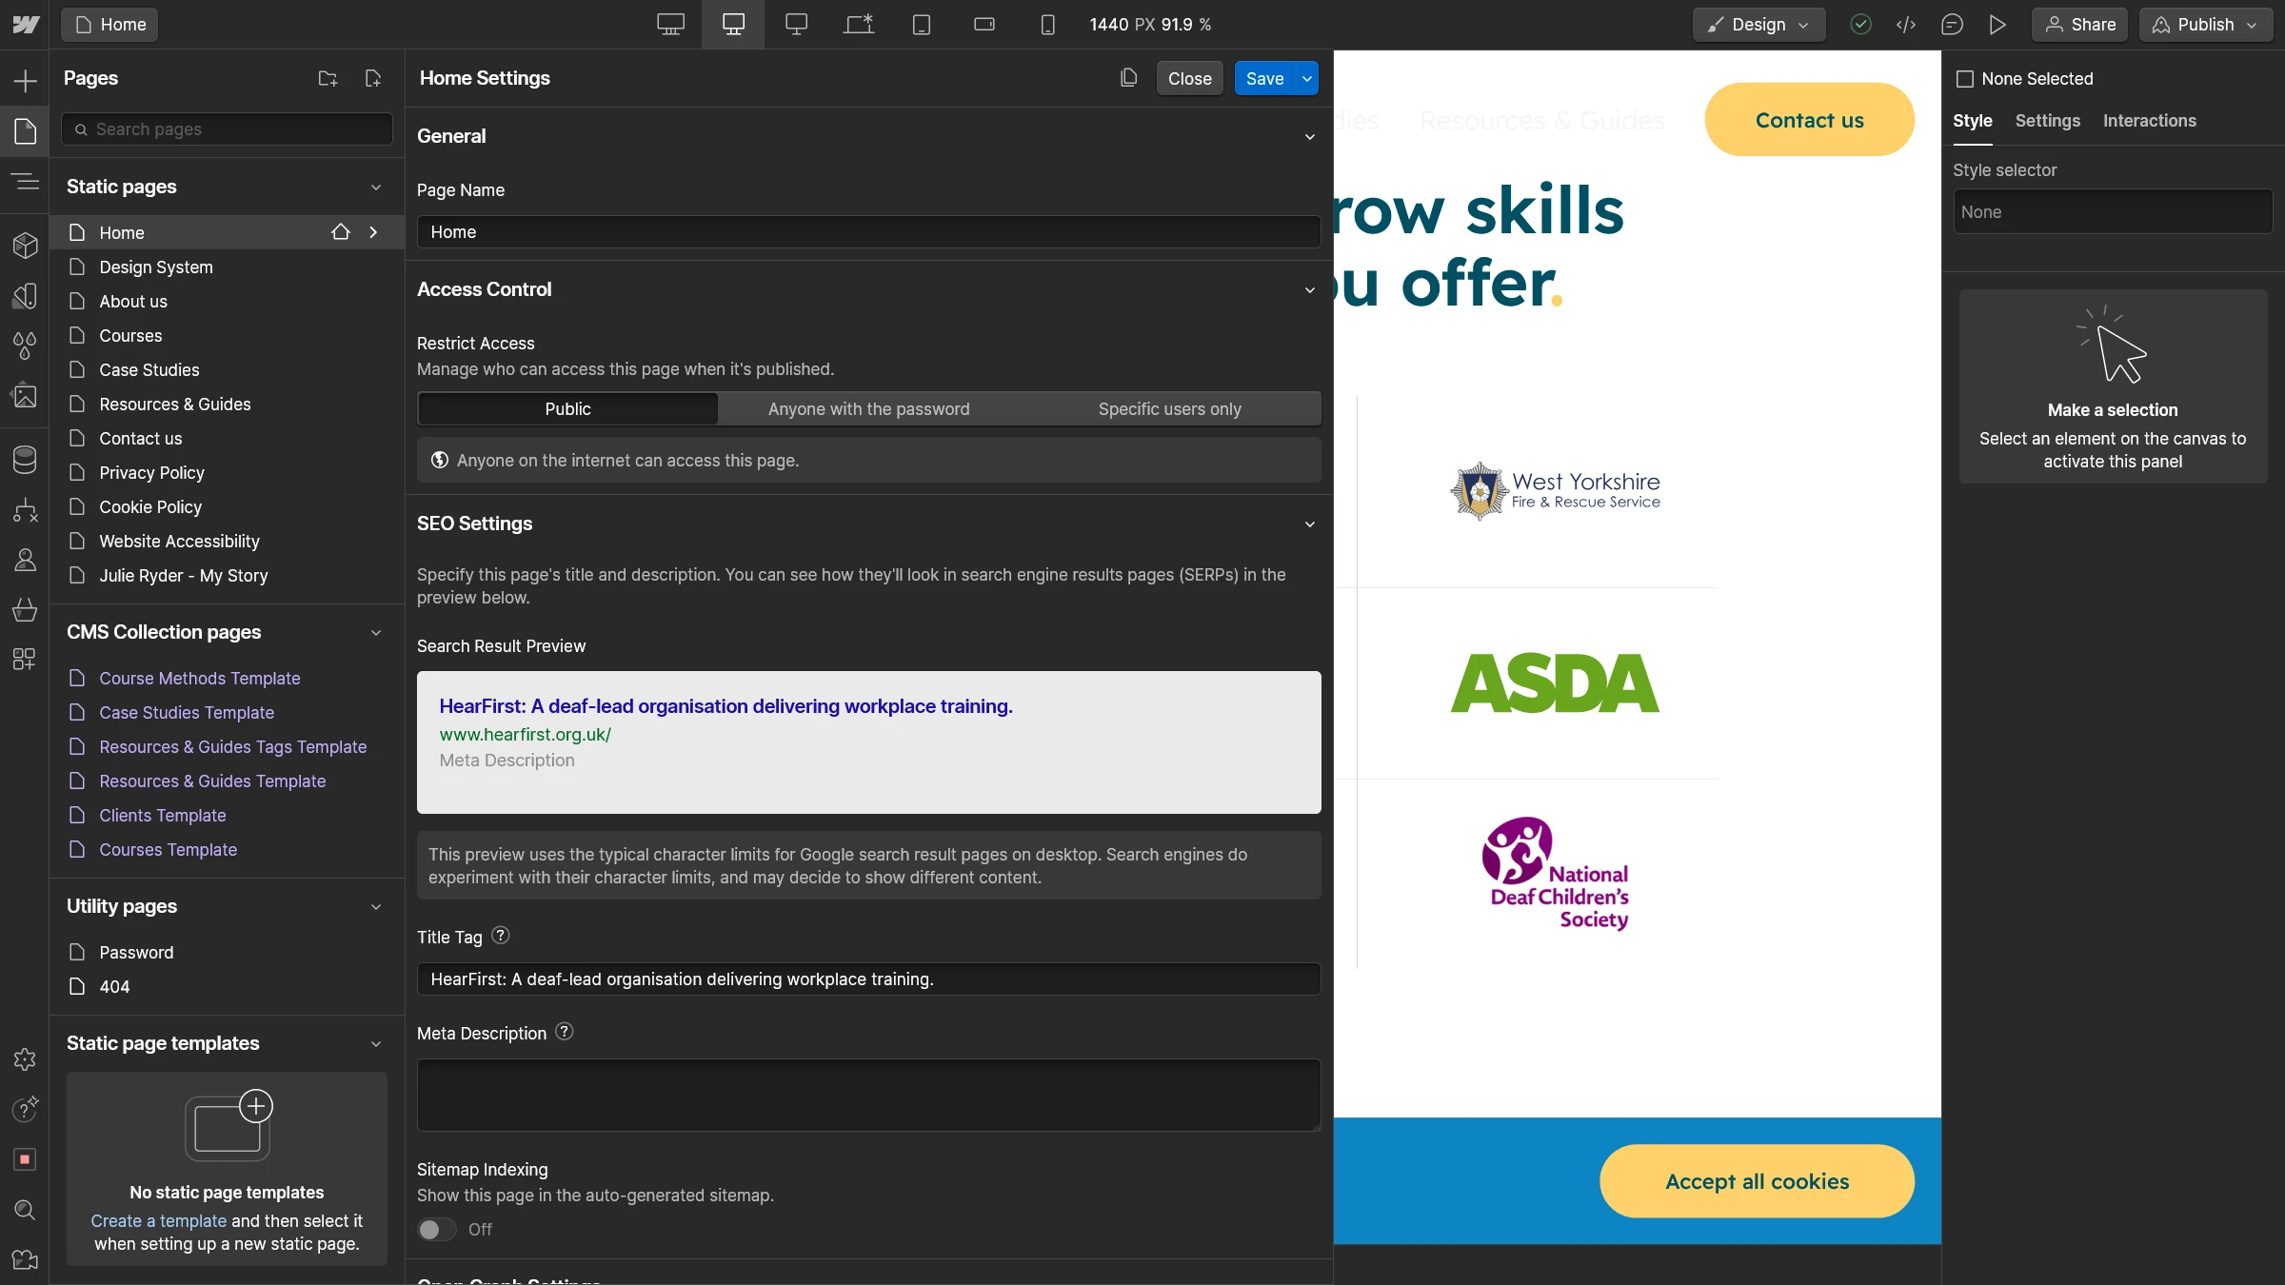Select Anyone with the password access option
This screenshot has height=1285, width=2285.
(868, 409)
